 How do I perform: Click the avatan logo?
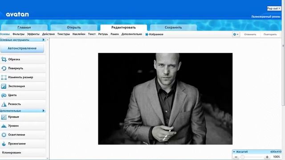[17, 14]
